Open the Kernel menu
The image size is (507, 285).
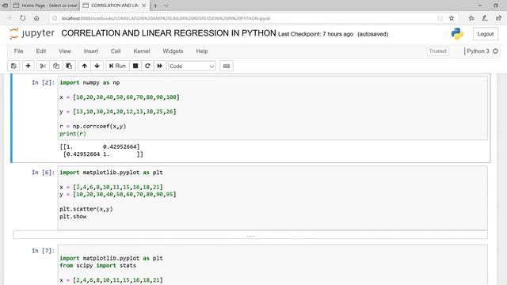[x=142, y=51]
